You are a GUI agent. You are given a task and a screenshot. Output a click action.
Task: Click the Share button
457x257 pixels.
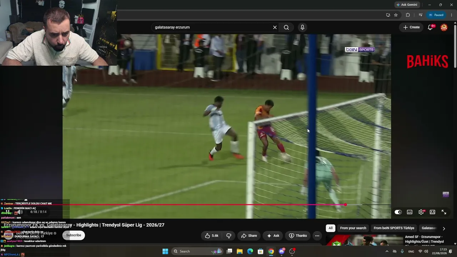tap(249, 236)
